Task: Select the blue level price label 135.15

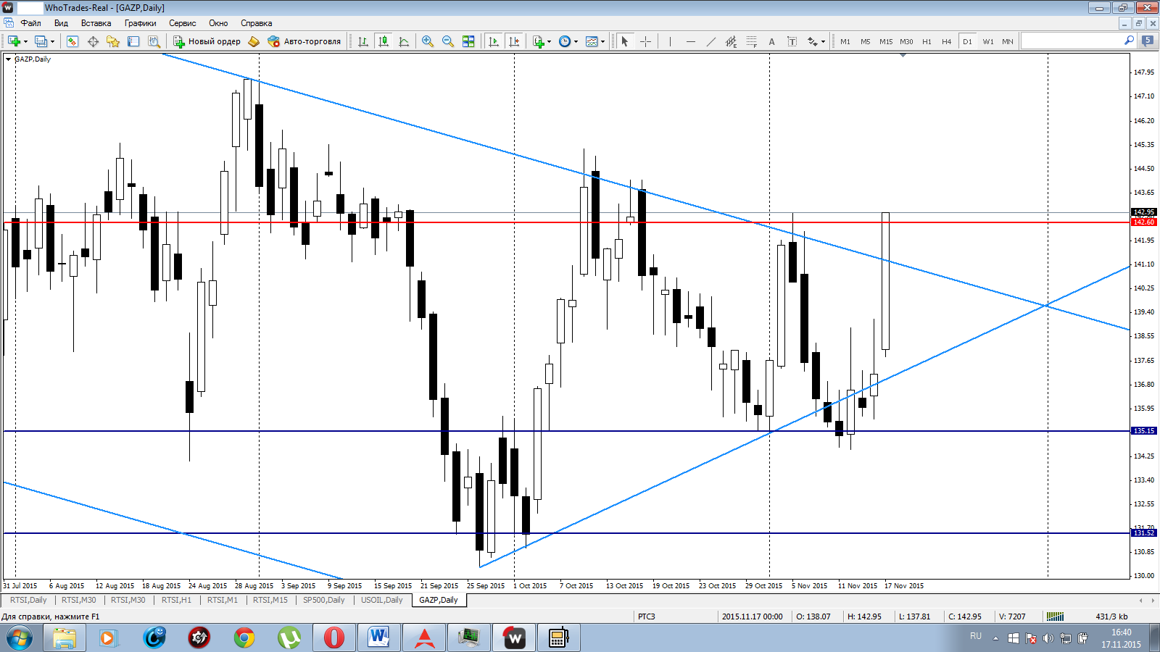Action: coord(1144,431)
